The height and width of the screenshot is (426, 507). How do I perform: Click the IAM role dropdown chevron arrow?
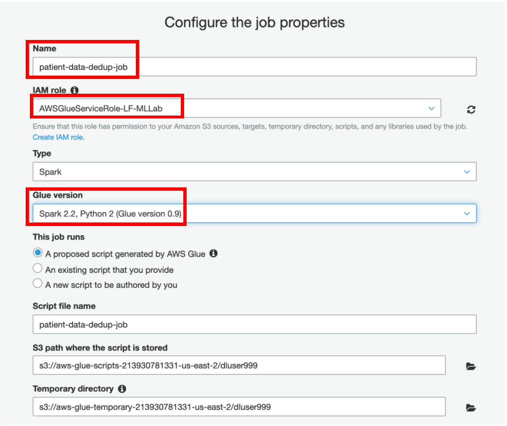click(431, 108)
